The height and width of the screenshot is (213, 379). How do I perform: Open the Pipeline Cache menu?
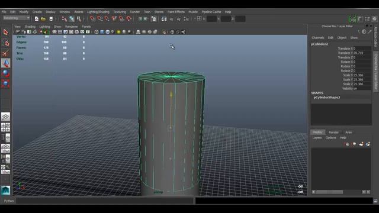[211, 12]
